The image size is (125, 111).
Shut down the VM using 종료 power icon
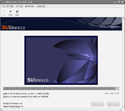[x=17, y=13]
